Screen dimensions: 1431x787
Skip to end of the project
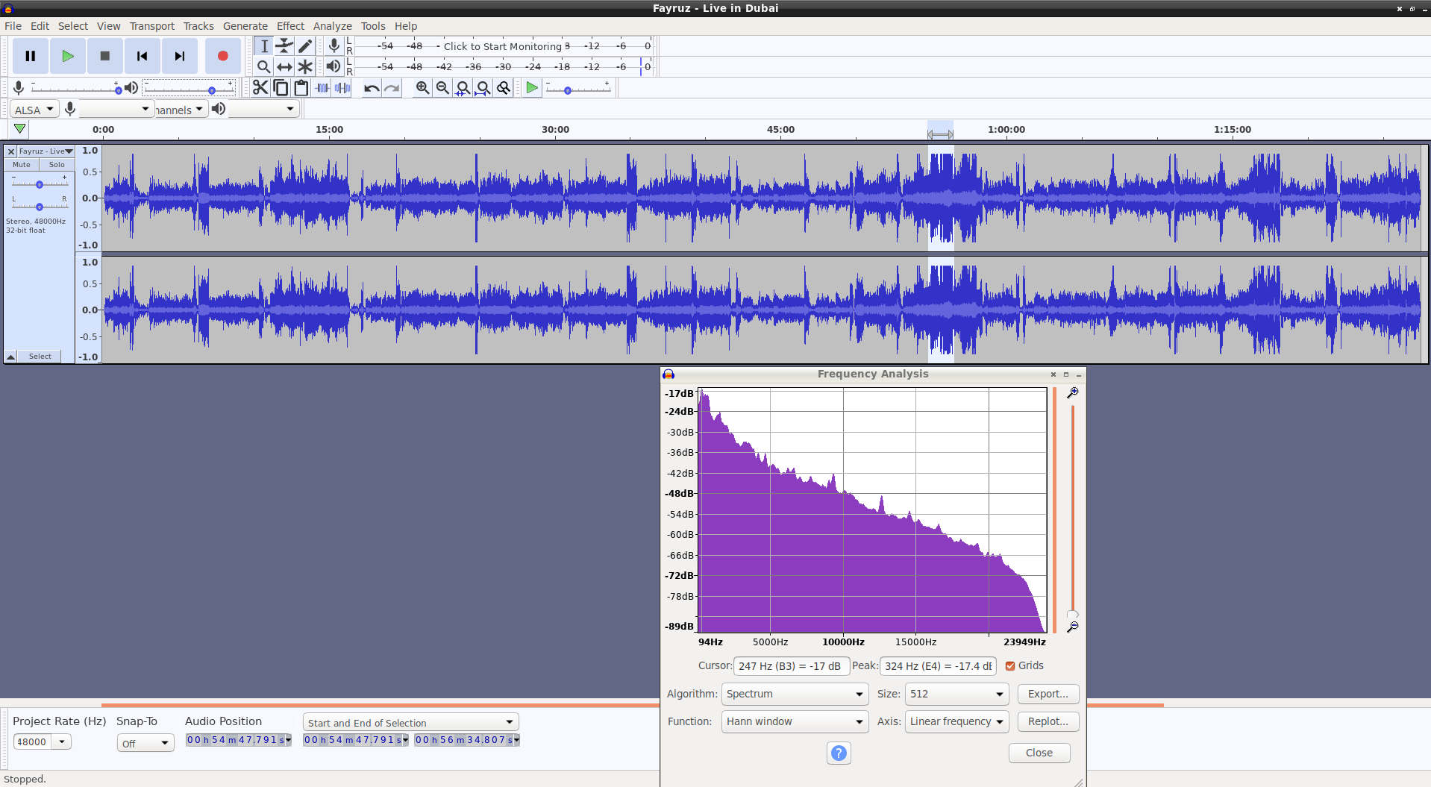tap(180, 56)
